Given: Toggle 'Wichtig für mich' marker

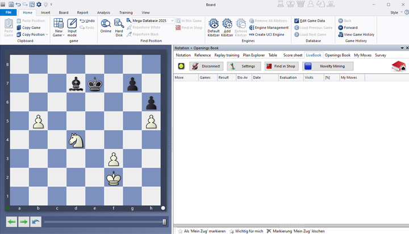Looking at the screenshot, I should click(230, 231).
